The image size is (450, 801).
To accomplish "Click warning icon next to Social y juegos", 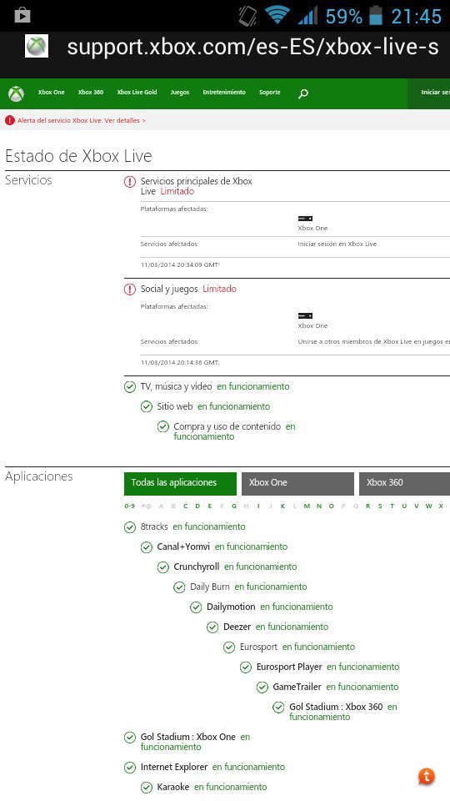I will (x=130, y=290).
